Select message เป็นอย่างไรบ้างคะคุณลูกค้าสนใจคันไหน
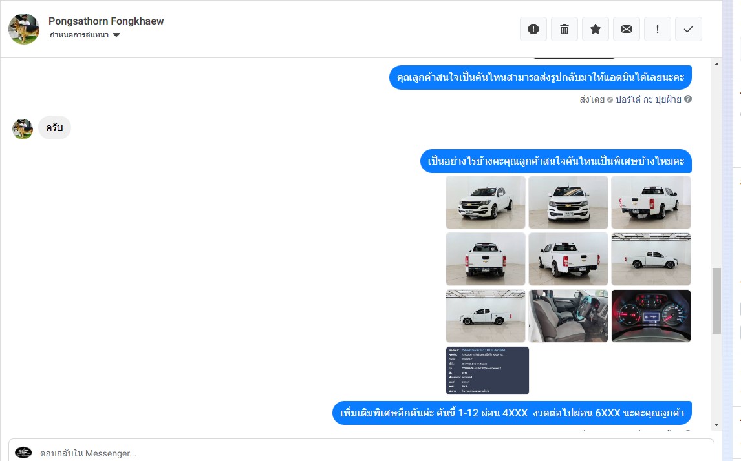The height and width of the screenshot is (461, 741). [x=556, y=161]
